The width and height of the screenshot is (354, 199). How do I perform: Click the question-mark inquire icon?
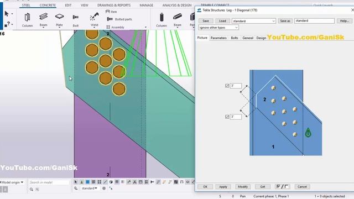(7, 24)
